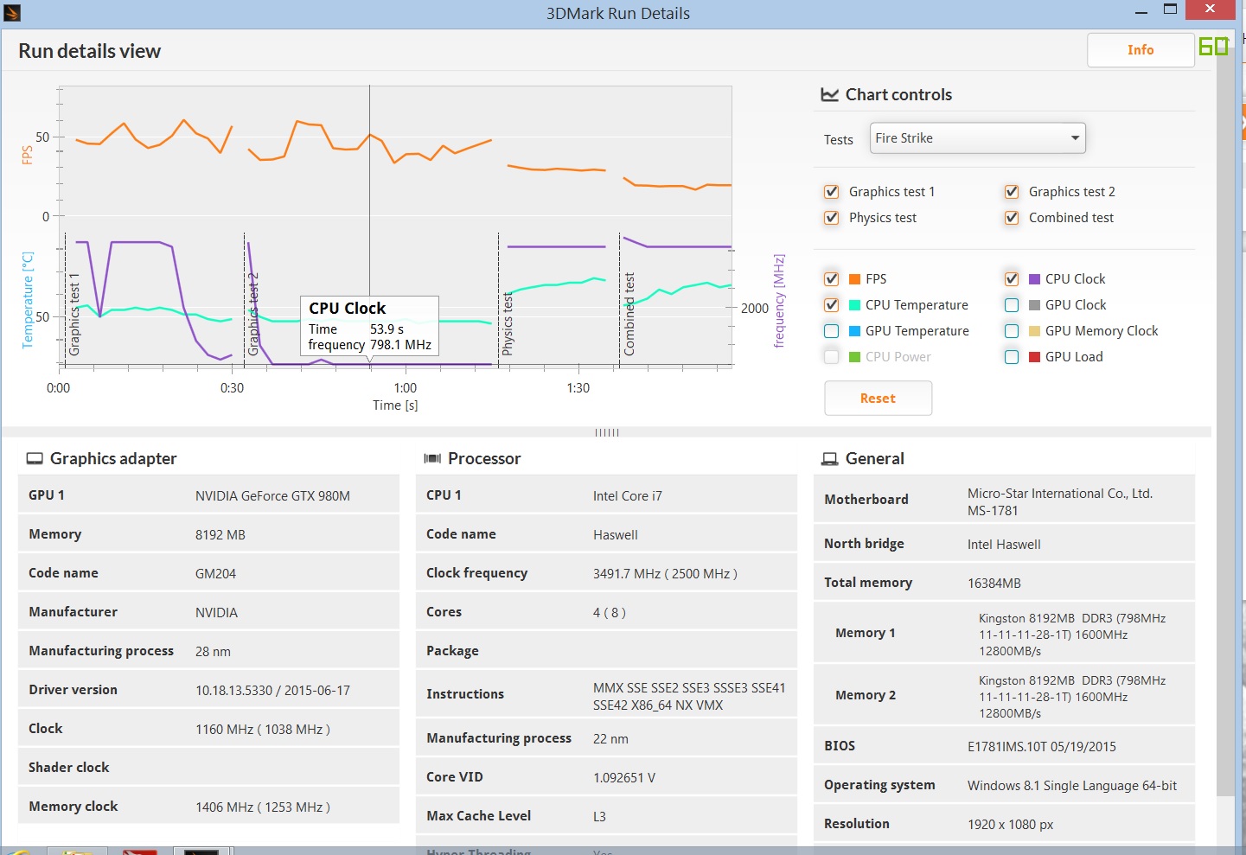The height and width of the screenshot is (855, 1246).
Task: Click the Graphics adapter monitor icon
Action: click(35, 458)
